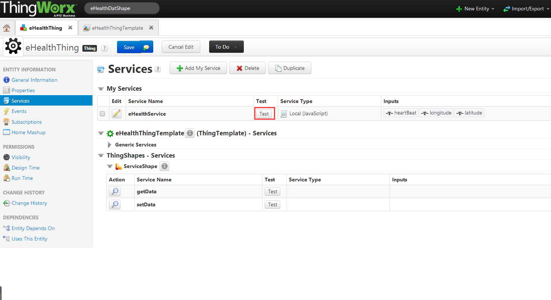Click the save-with-comment speech bubble button
Image resolution: width=551 pixels, height=300 pixels.
pos(147,47)
